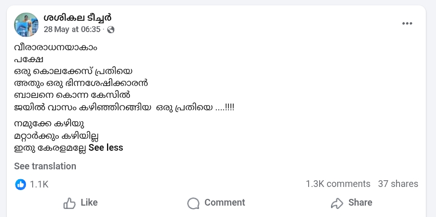View the 37 shares list
Screen dimensions: 436x217
tap(398, 184)
